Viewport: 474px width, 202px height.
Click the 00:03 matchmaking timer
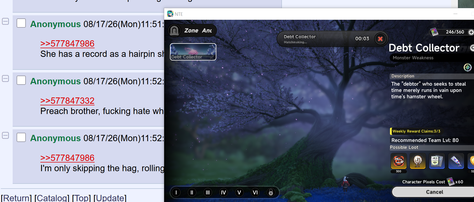point(362,38)
